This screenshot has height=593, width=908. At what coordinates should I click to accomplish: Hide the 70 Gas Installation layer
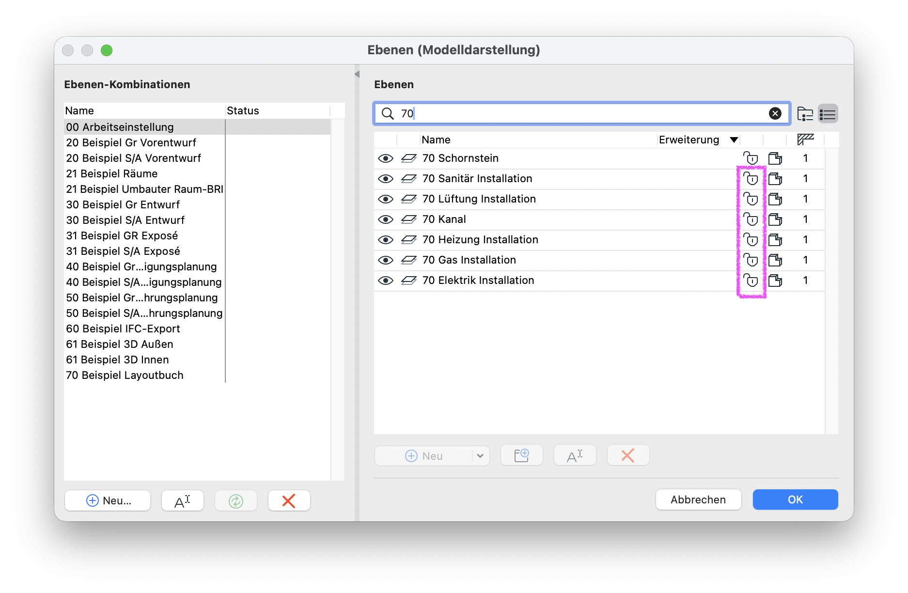pos(386,260)
